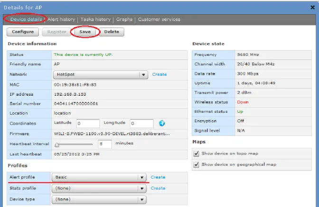Open the Customer services tab

pos(159,19)
